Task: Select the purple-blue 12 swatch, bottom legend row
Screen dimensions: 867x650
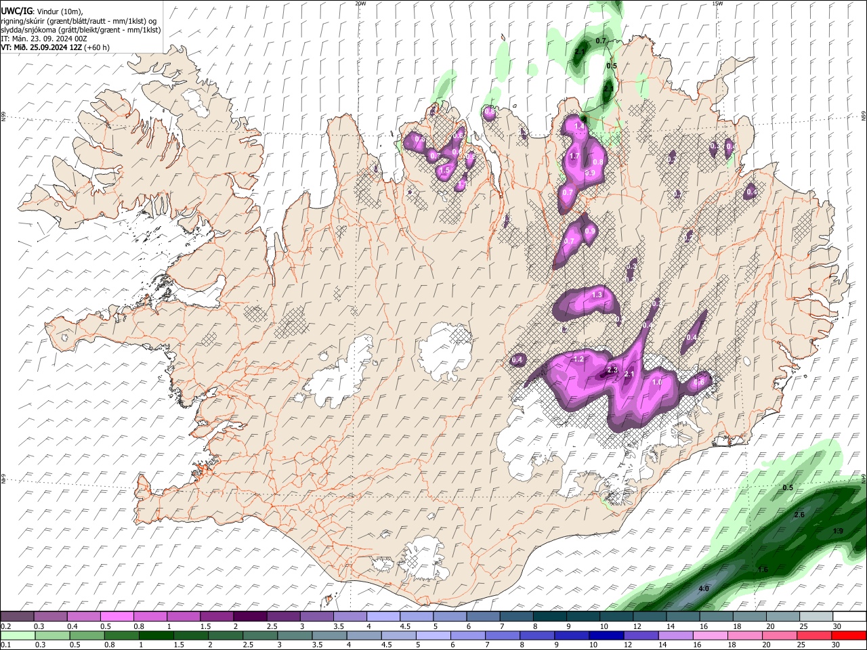Action: coord(641,635)
